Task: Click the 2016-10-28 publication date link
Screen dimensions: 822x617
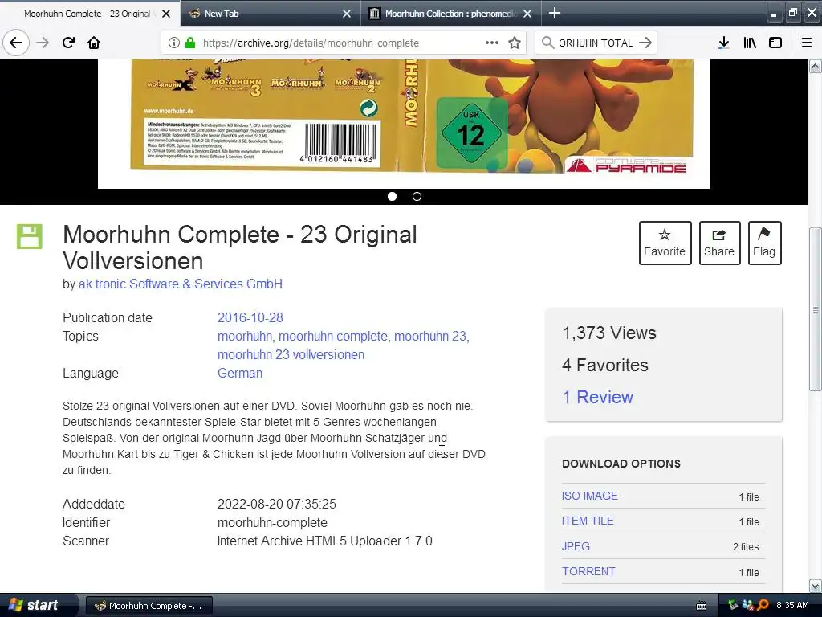Action: pos(250,317)
